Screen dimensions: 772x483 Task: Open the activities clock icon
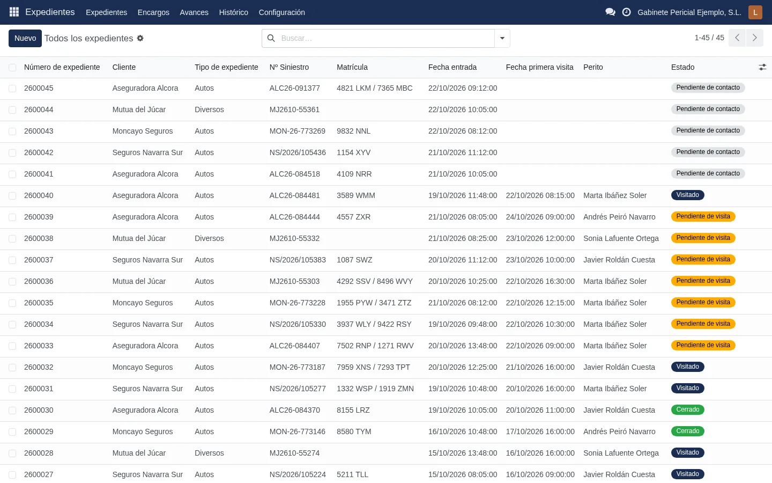[626, 12]
